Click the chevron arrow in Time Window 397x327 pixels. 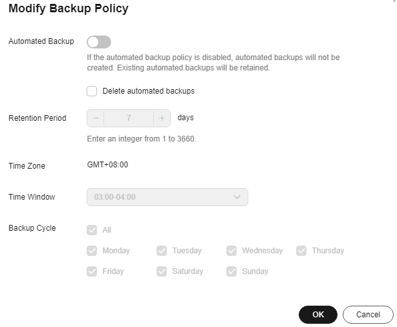coord(237,197)
